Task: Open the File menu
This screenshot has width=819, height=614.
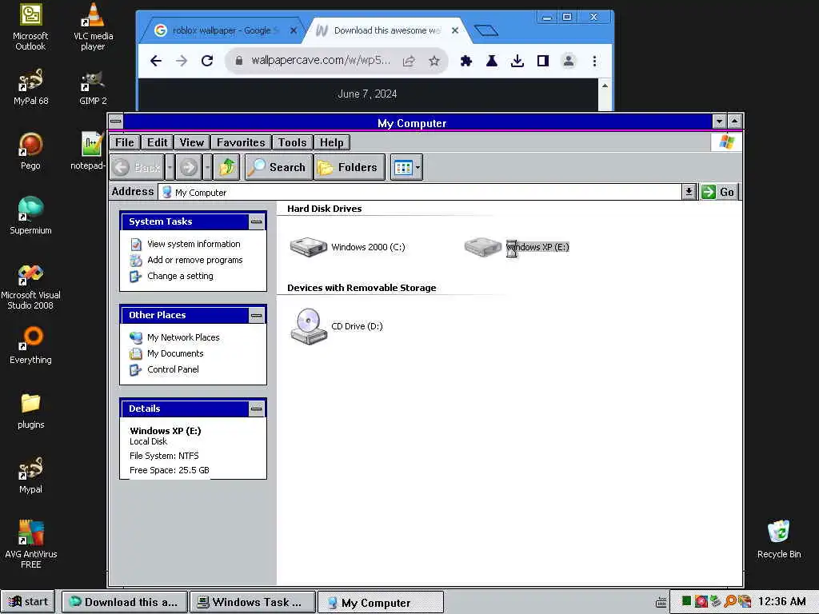Action: point(124,142)
